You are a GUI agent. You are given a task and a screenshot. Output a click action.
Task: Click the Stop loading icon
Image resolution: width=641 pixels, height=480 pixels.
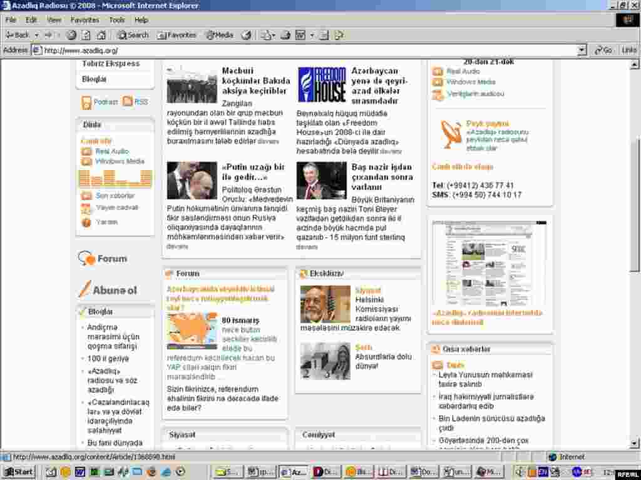[71, 35]
